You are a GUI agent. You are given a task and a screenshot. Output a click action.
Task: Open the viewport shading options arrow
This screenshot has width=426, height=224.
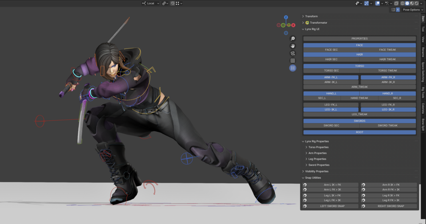(421, 3)
